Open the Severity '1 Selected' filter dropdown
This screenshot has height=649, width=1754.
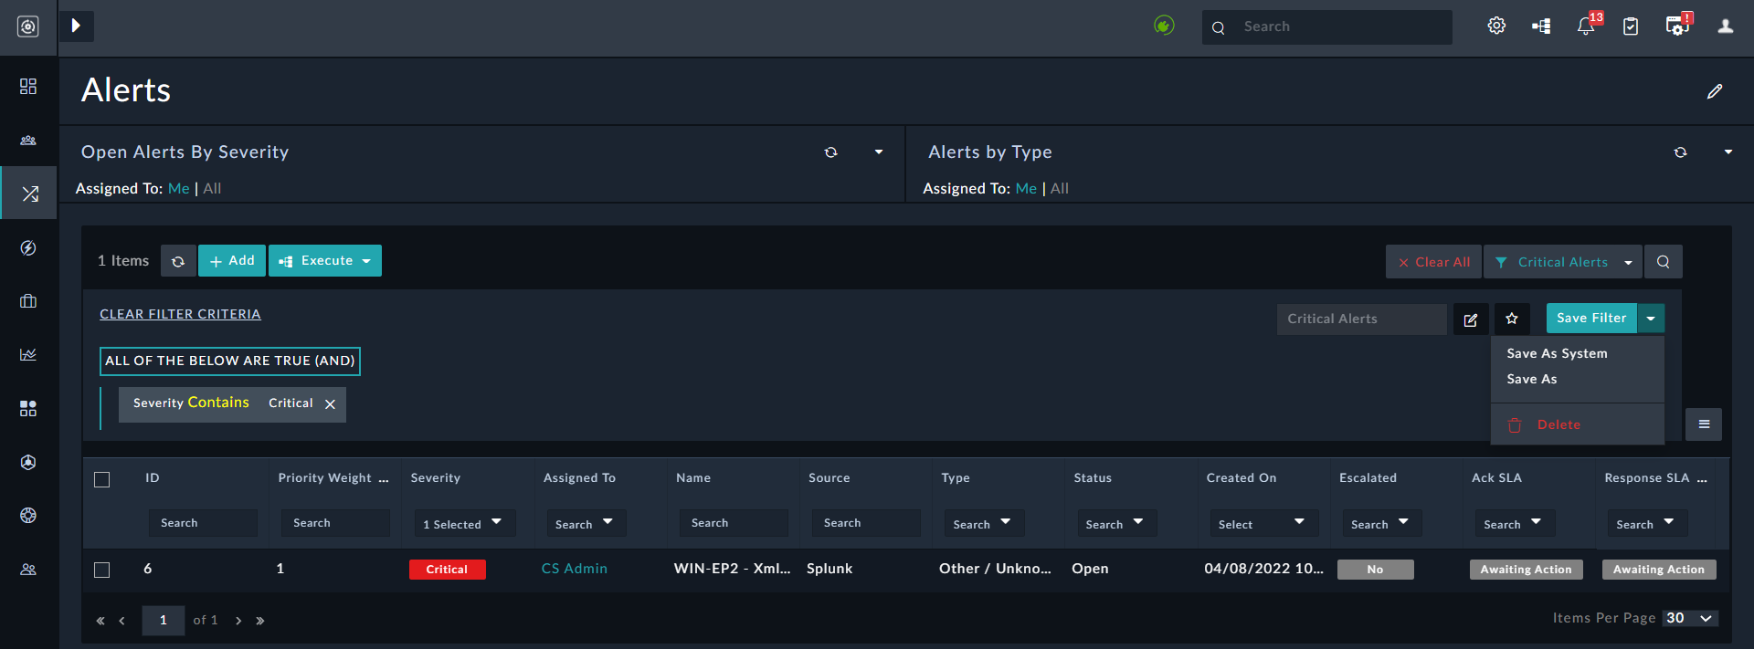462,524
